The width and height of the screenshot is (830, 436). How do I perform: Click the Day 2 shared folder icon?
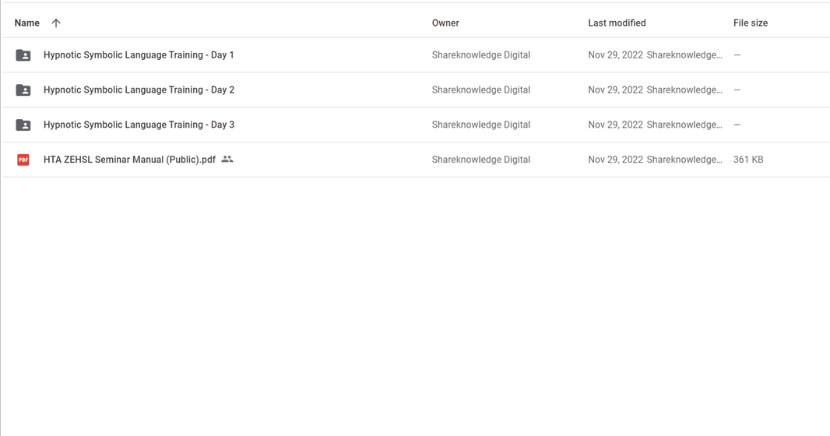coord(23,90)
